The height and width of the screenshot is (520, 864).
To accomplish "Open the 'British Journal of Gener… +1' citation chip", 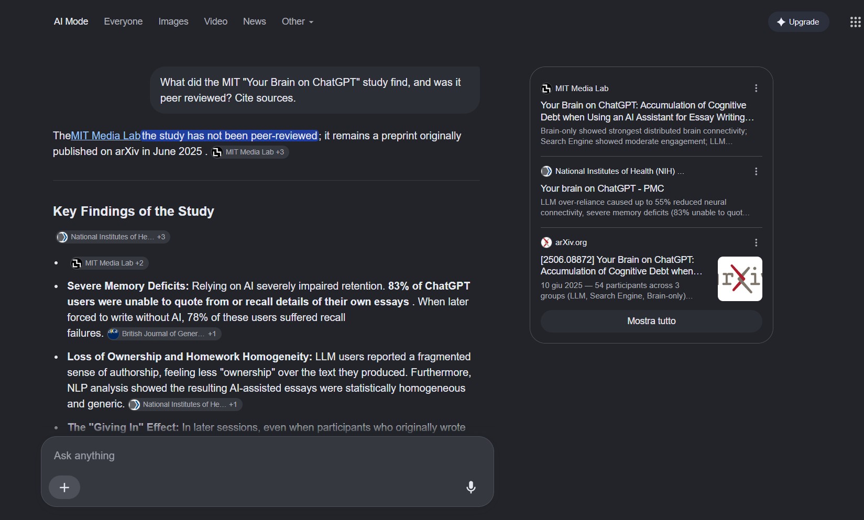I will tap(163, 334).
